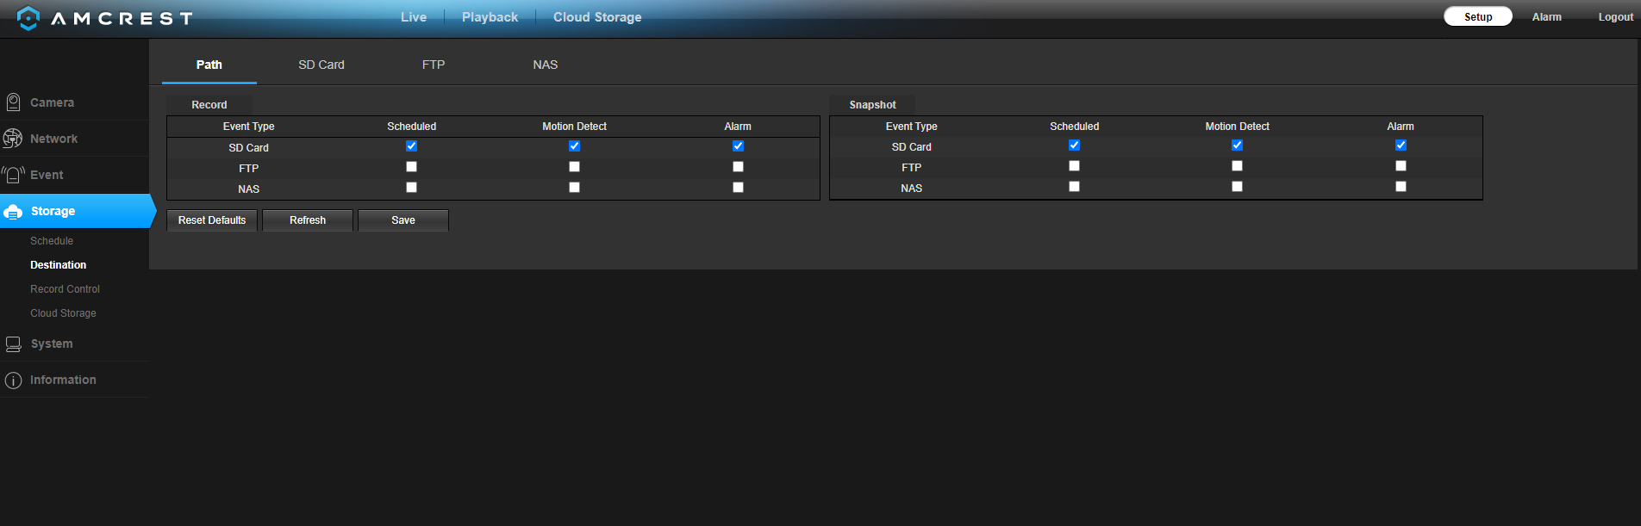Open the Playback page
Screen dimensions: 1641x526
click(490, 17)
